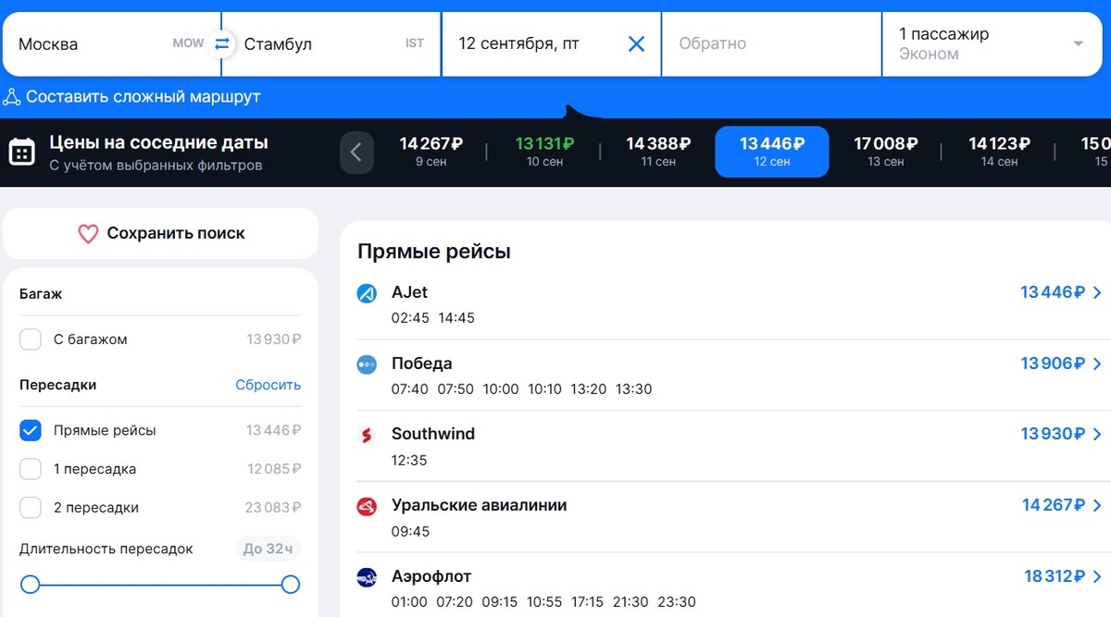The image size is (1111, 617).
Task: Click the До 32ч duration badge
Action: tap(268, 549)
